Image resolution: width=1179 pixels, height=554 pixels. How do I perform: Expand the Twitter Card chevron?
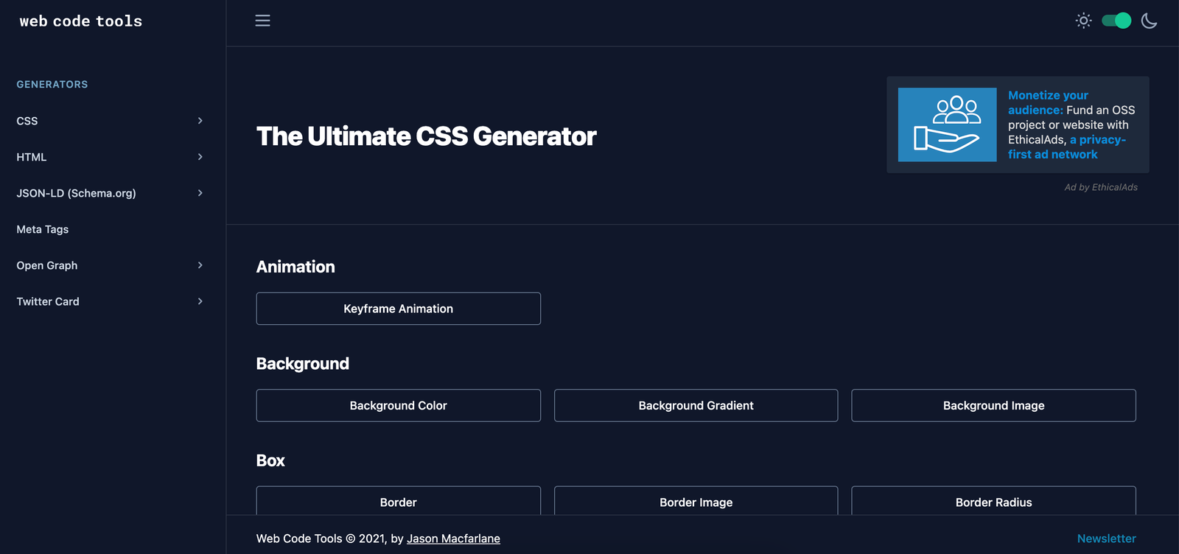point(200,301)
